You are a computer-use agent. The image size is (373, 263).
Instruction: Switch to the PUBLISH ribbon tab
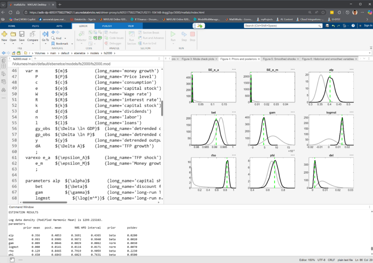point(107,26)
